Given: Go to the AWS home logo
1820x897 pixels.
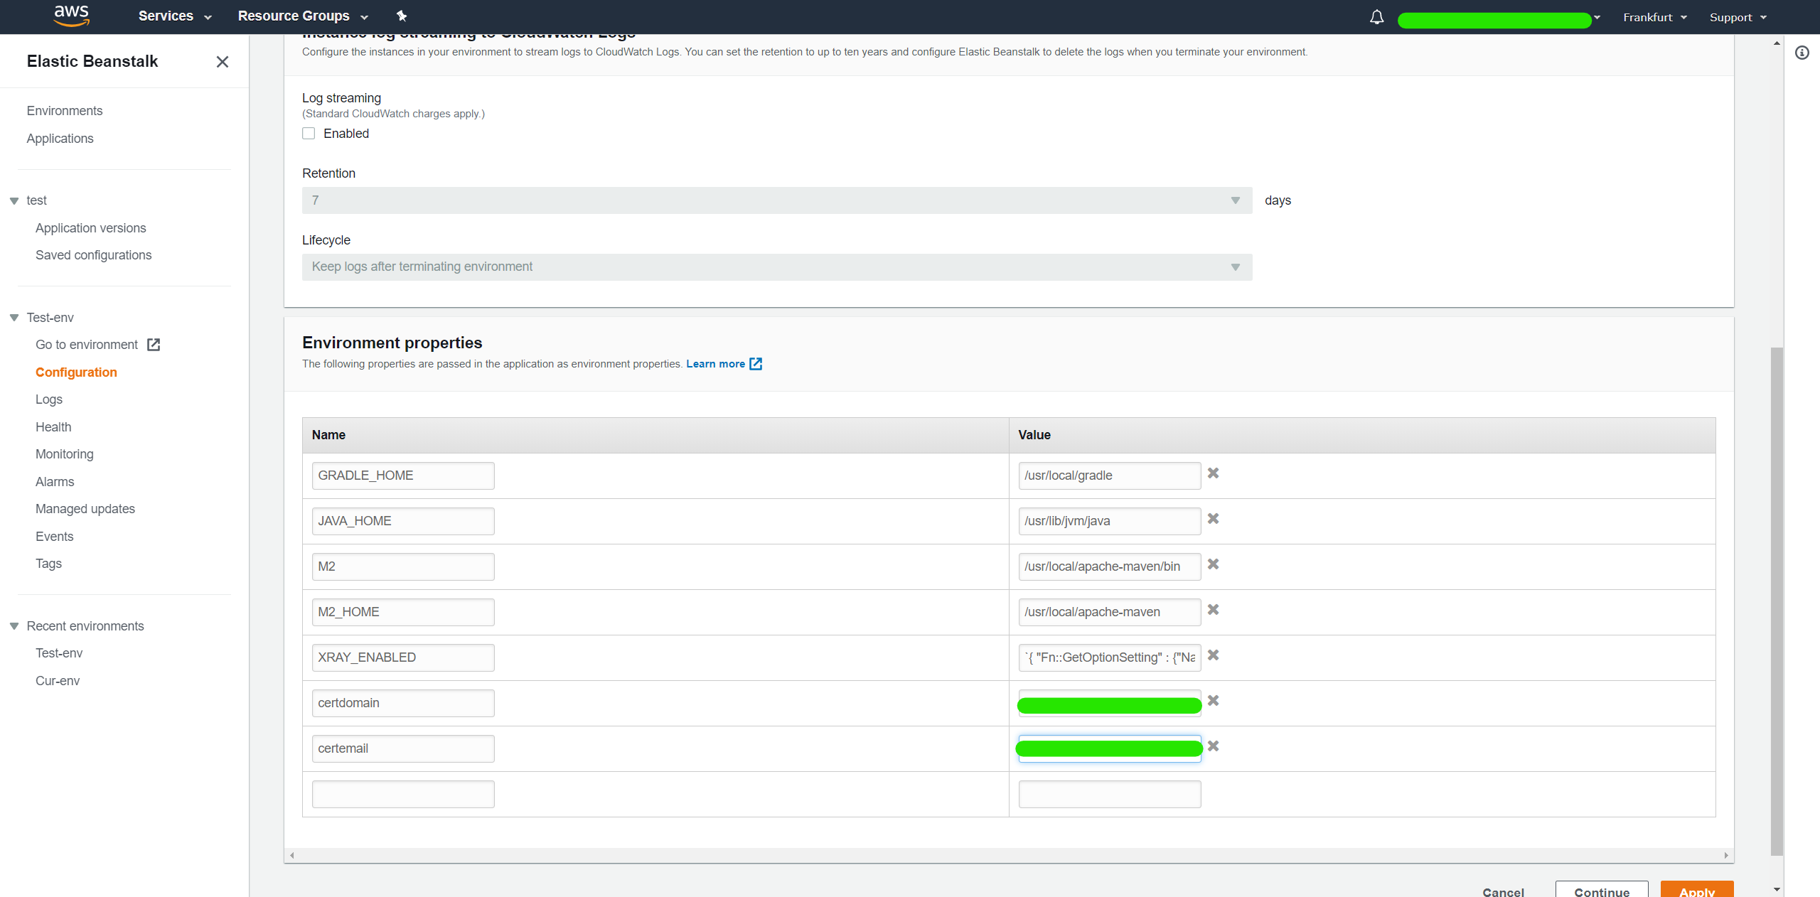Looking at the screenshot, I should [72, 16].
